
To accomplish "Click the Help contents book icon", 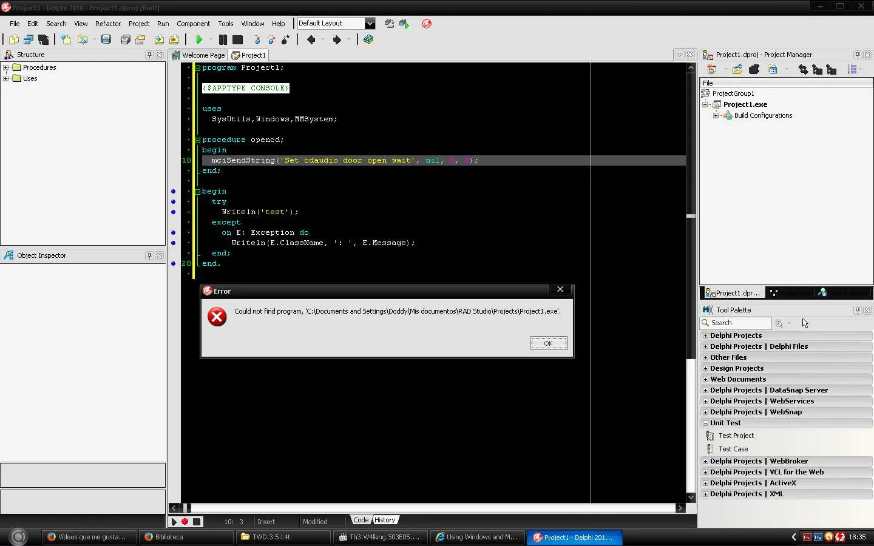I will (368, 39).
